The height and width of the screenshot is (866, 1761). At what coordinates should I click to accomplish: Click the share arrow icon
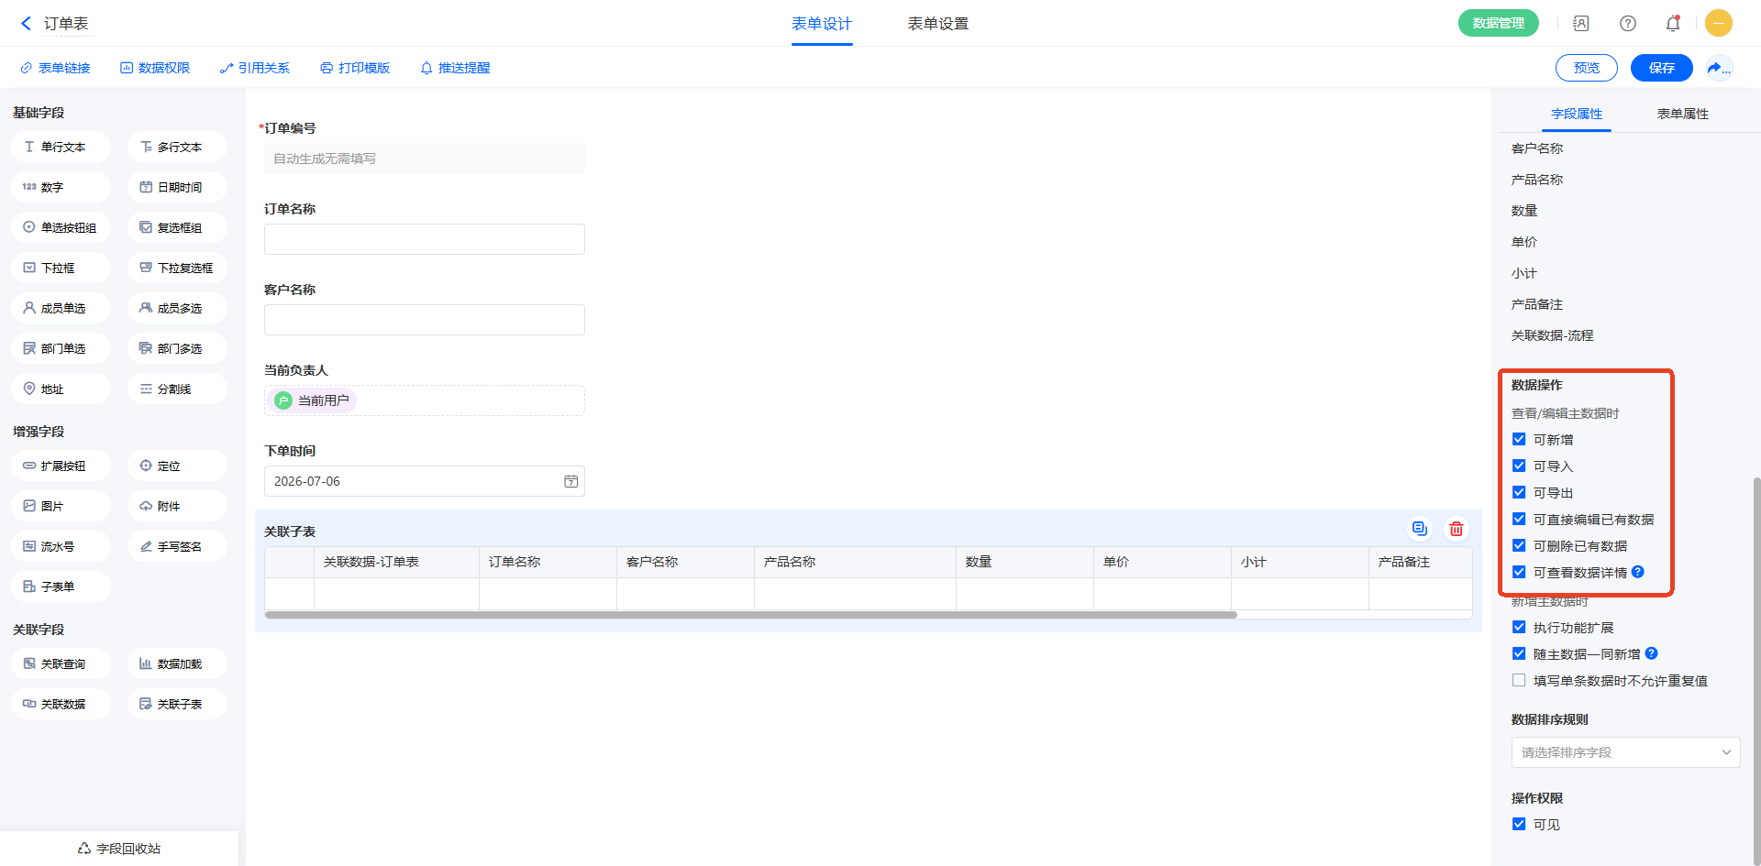click(x=1718, y=68)
